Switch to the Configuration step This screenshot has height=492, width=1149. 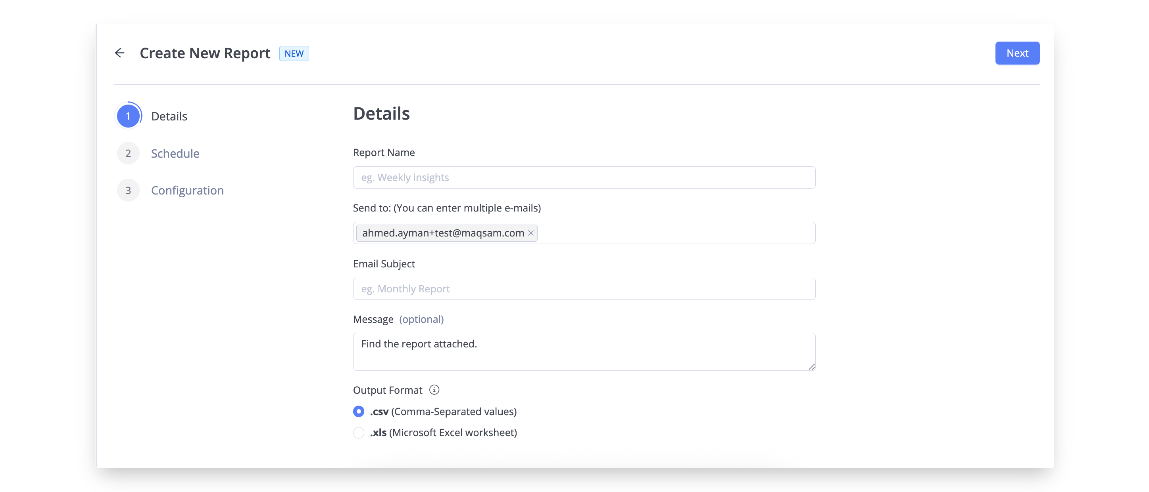tap(187, 191)
